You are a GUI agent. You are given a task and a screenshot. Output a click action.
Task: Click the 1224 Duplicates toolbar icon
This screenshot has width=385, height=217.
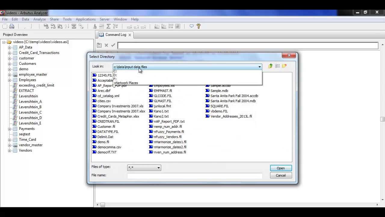[x=143, y=27]
